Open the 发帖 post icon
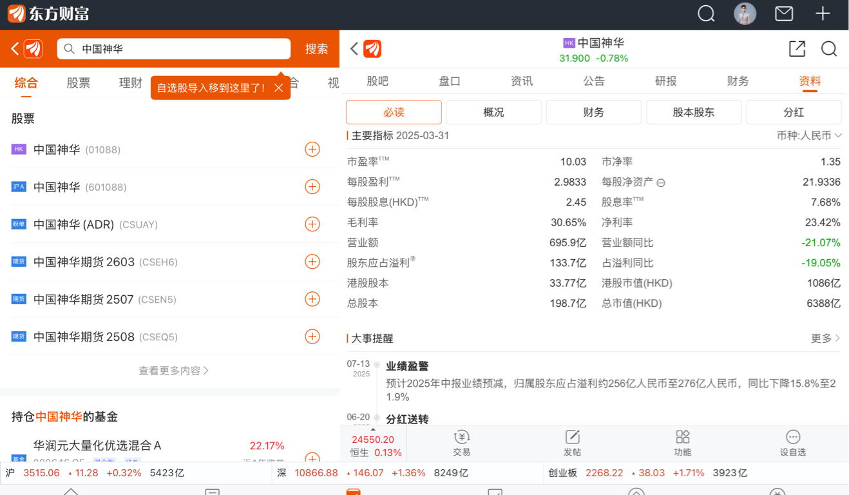The image size is (849, 495). 572,443
